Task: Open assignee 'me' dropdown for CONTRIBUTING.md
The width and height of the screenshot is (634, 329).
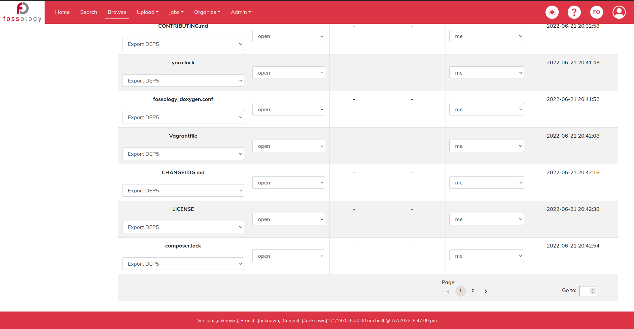Action: coord(486,36)
